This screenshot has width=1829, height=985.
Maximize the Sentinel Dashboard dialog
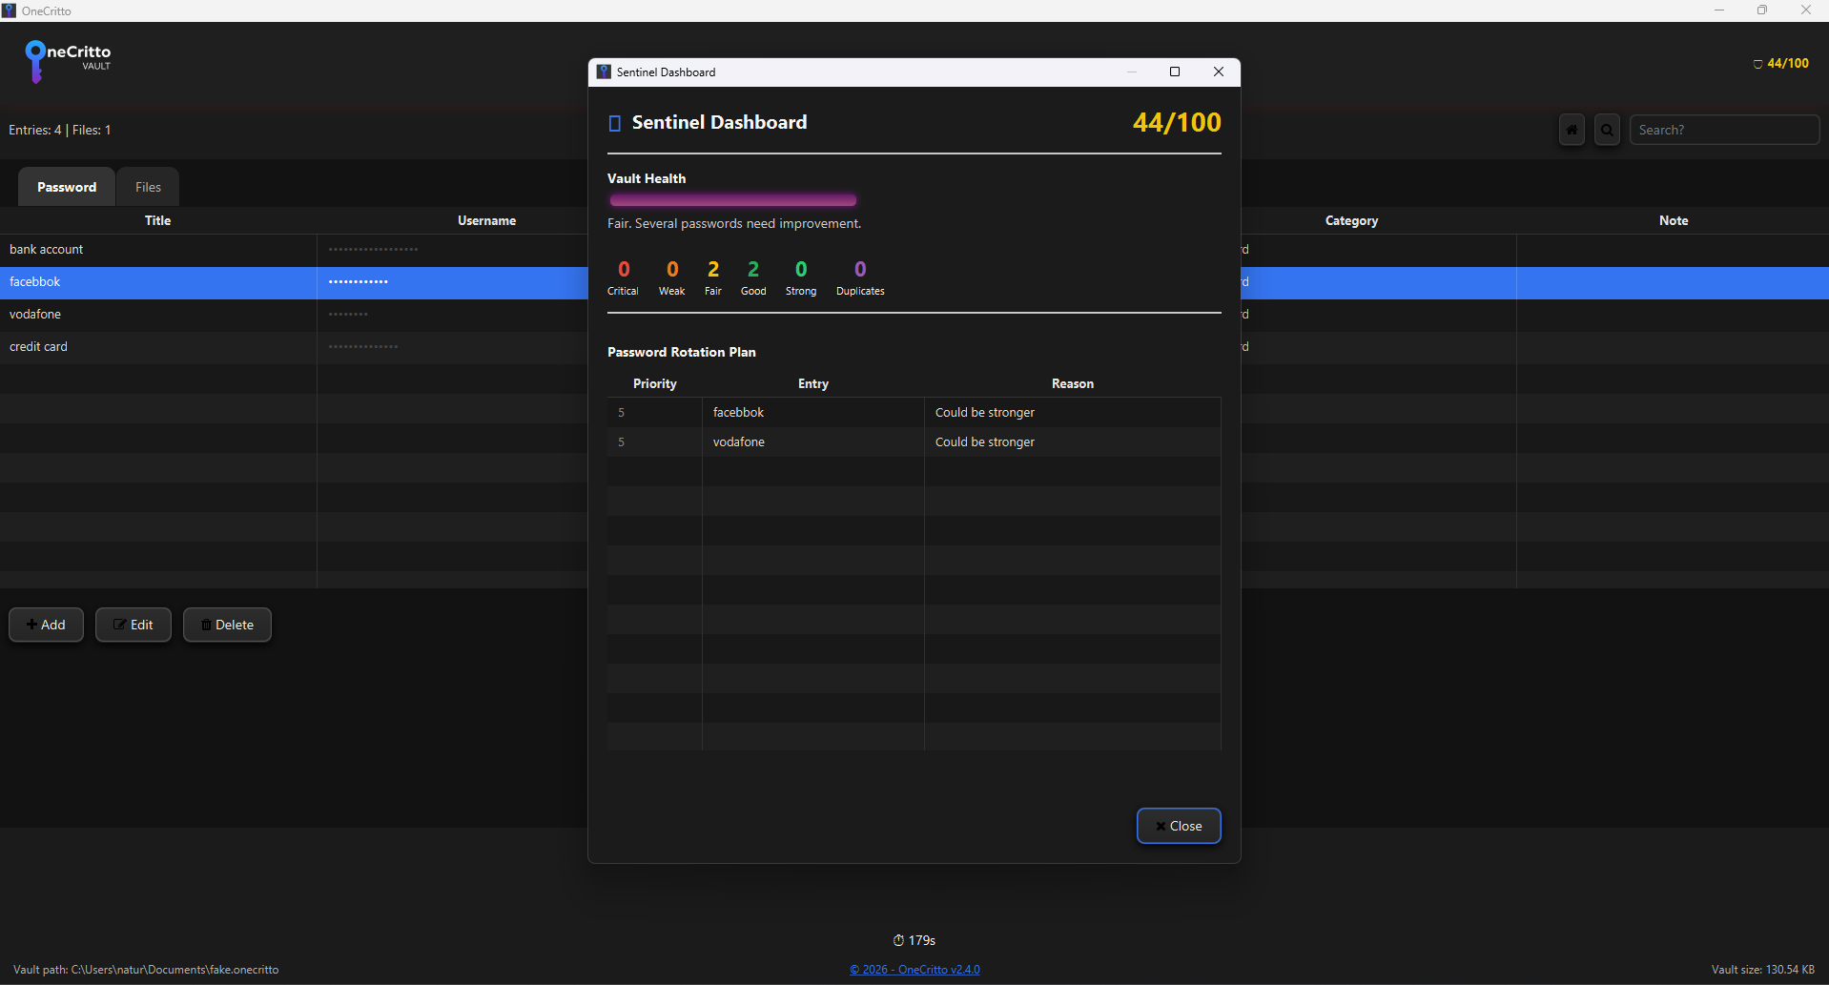pos(1175,72)
